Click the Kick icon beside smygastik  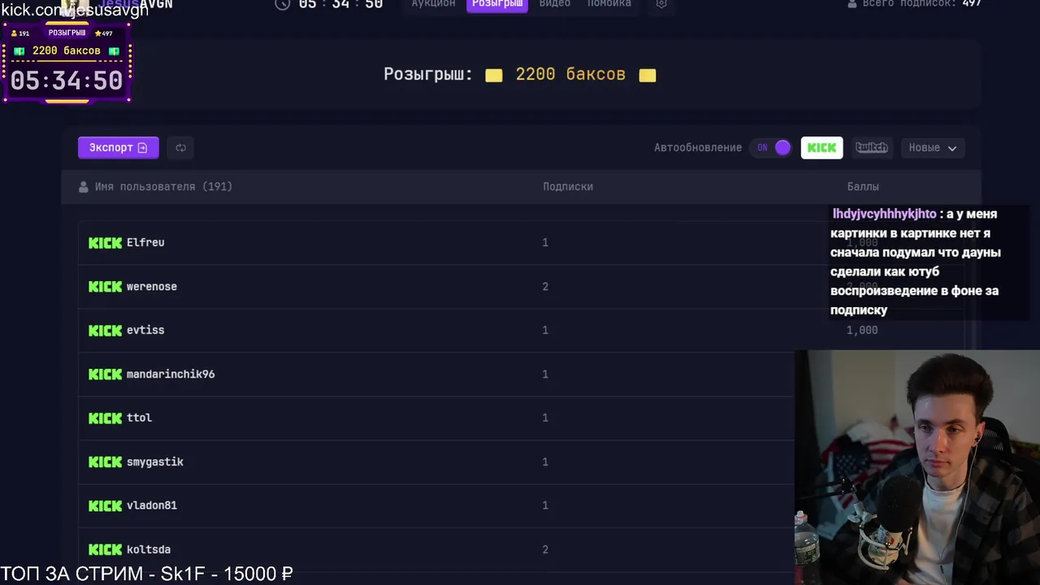click(105, 462)
